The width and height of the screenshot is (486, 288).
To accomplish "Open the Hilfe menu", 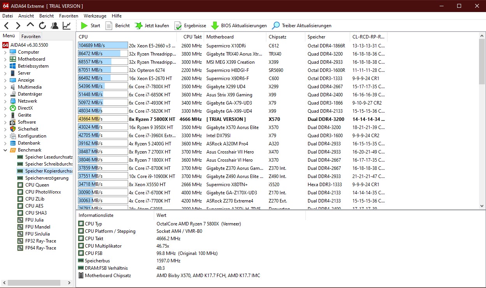I will tap(116, 16).
